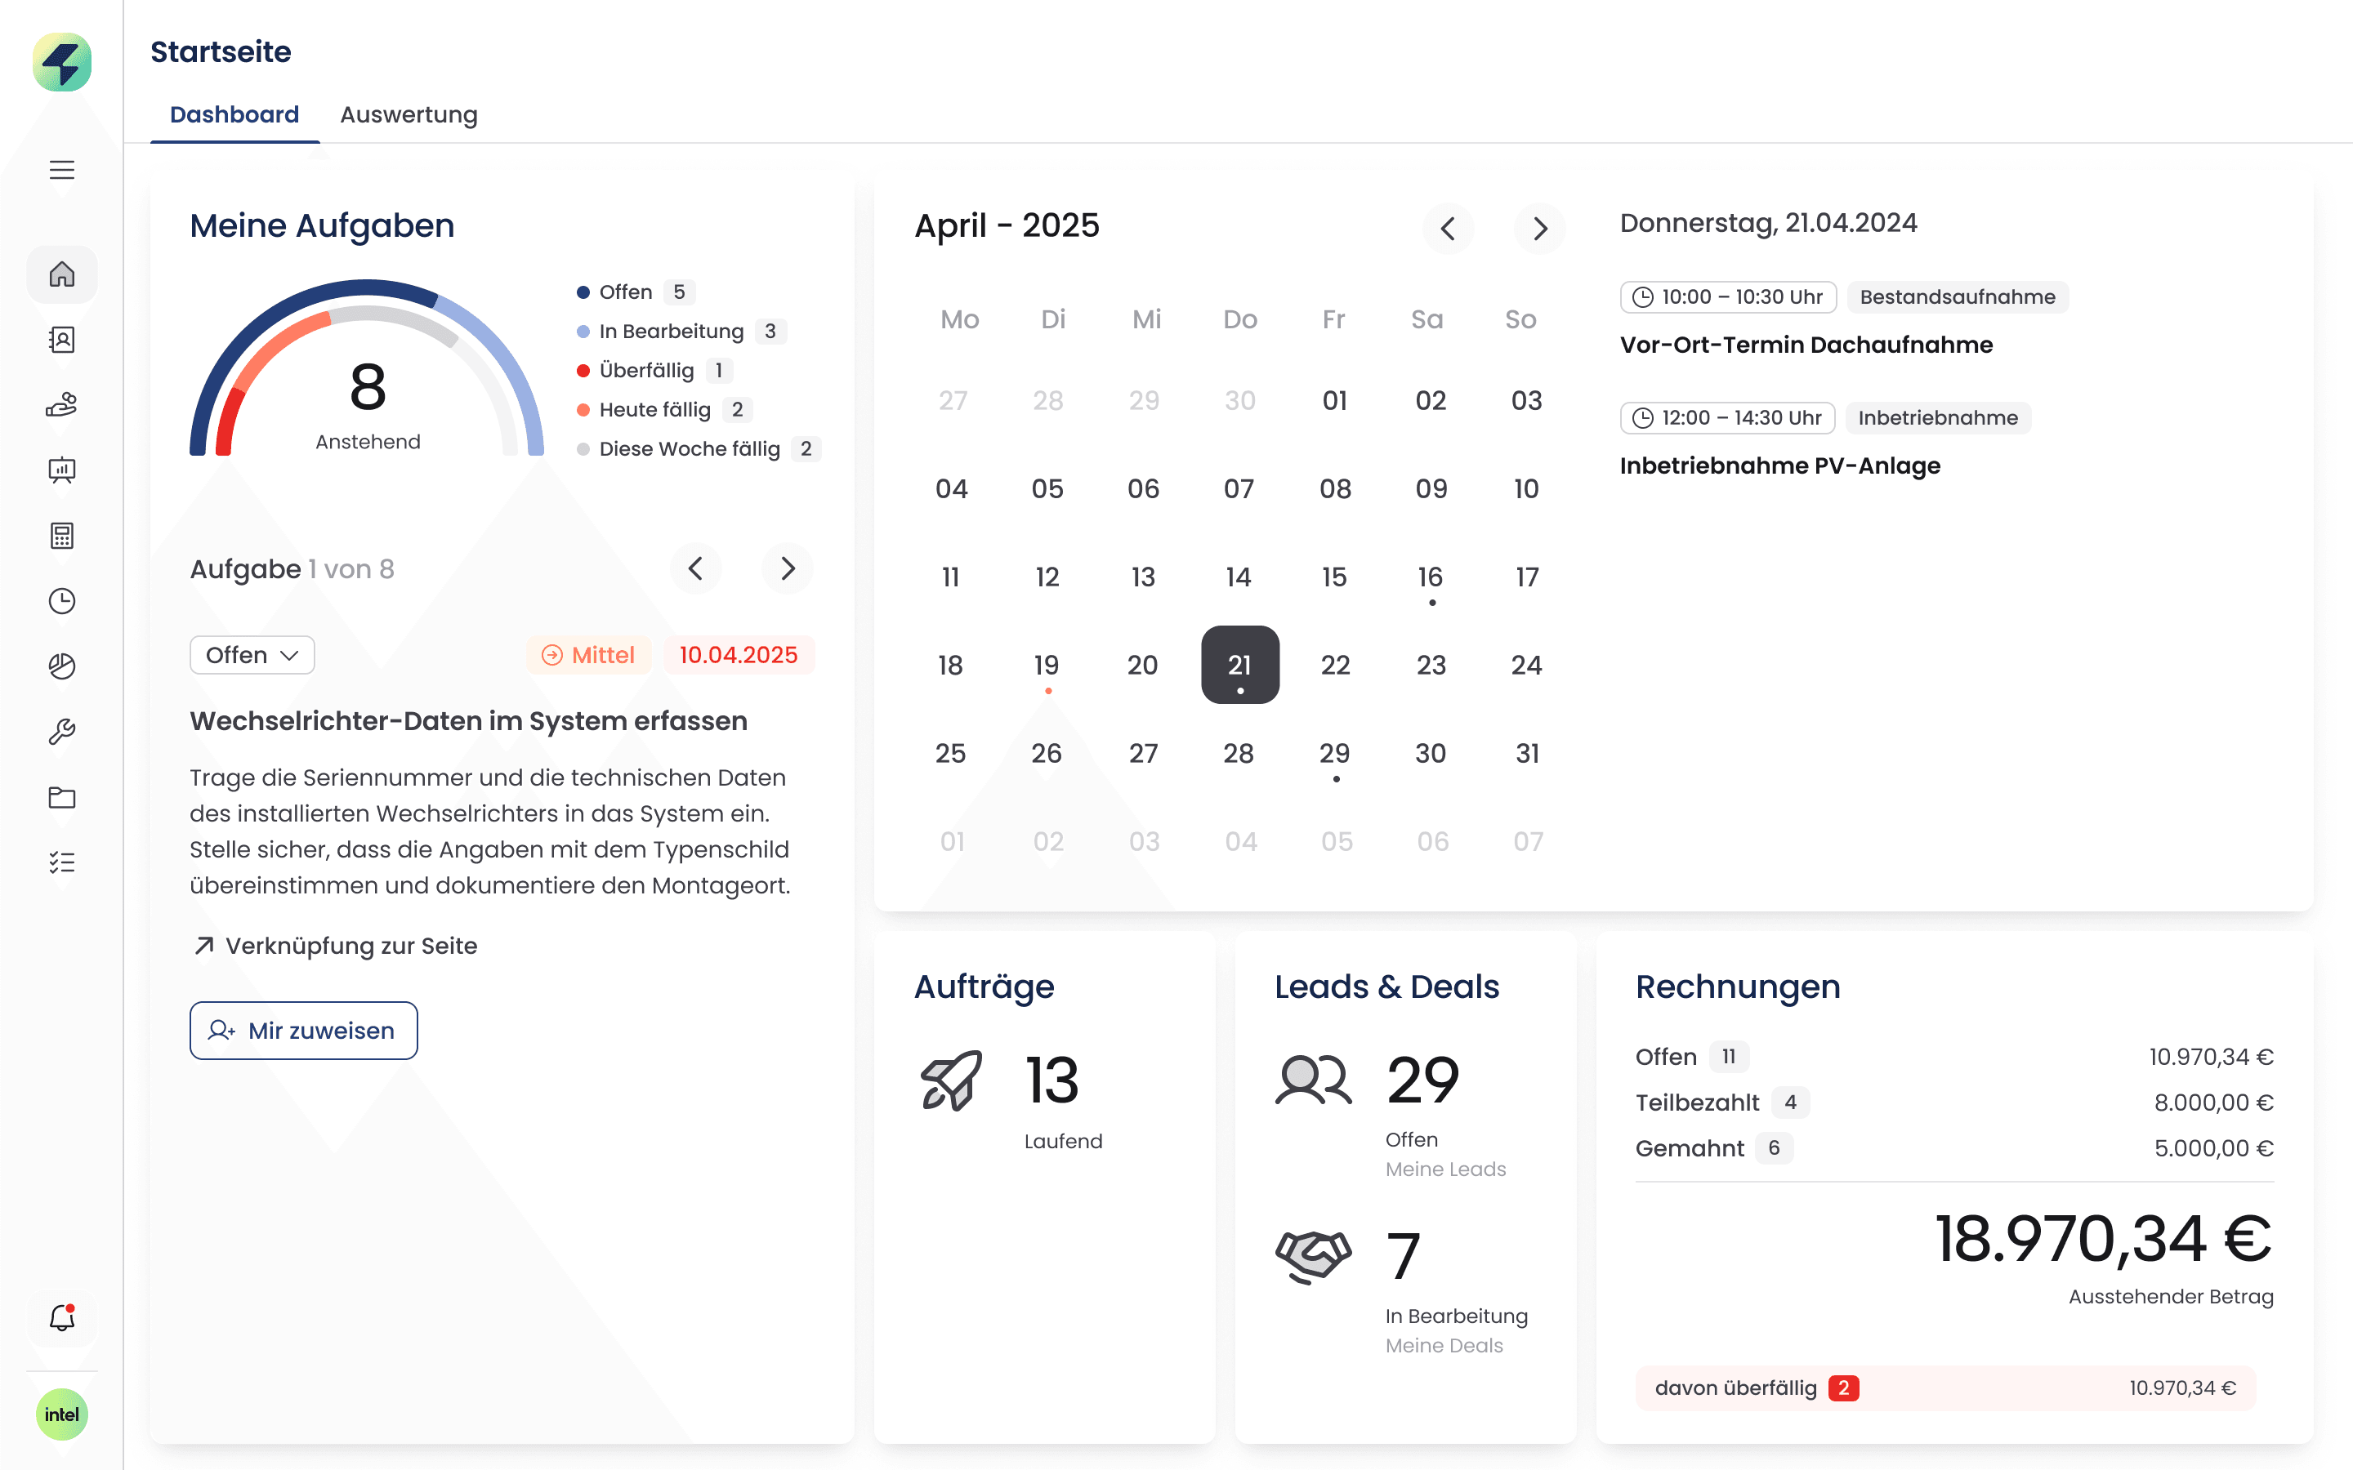Switch to the Auswertung tab
2353x1470 pixels.
click(x=409, y=114)
